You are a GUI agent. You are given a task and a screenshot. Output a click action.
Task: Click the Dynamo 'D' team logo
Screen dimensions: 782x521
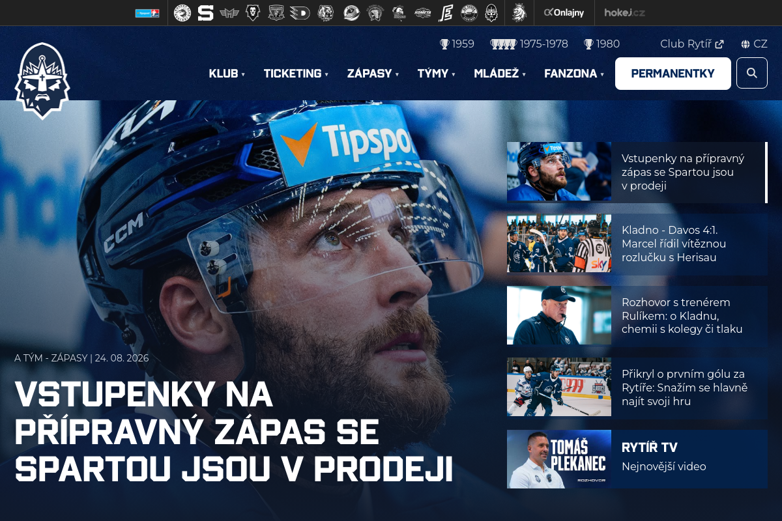pos(300,12)
